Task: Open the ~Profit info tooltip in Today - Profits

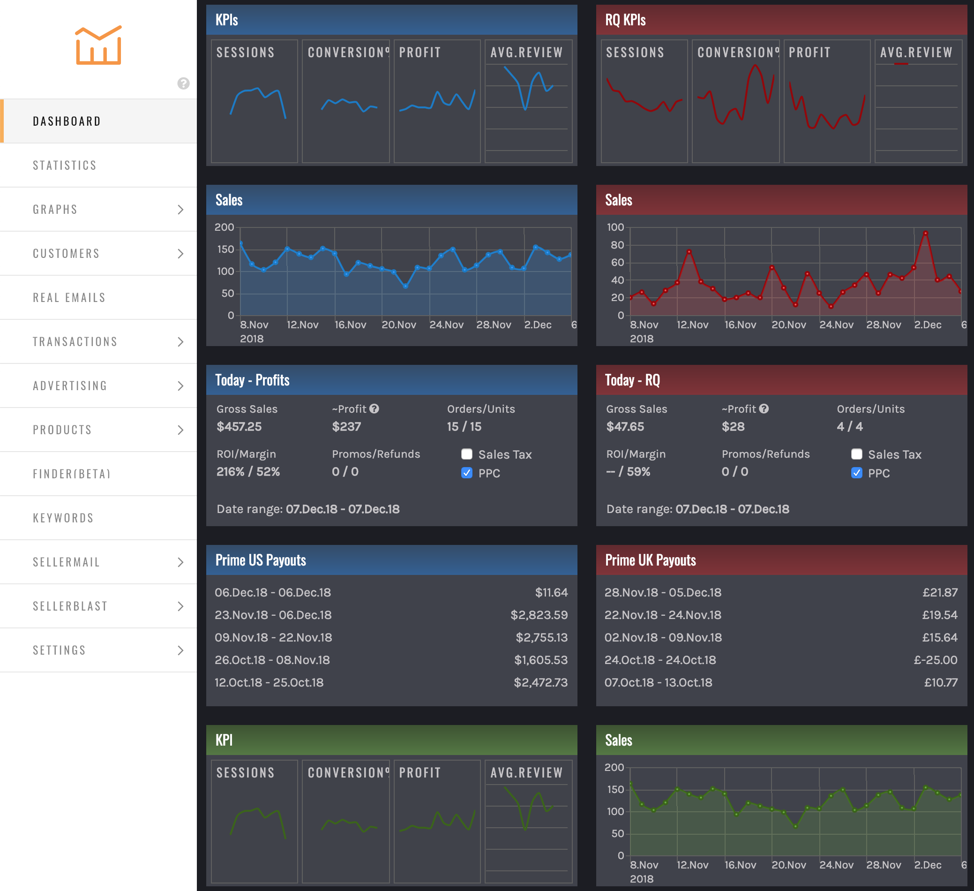Action: [x=375, y=408]
